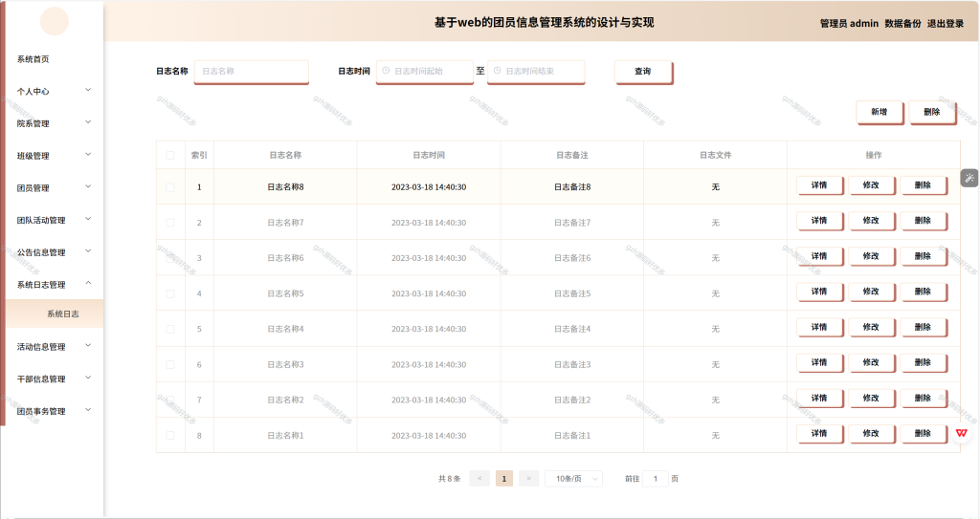Click 退出登录 to log out
Image resolution: width=980 pixels, height=519 pixels.
pyautogui.click(x=945, y=23)
